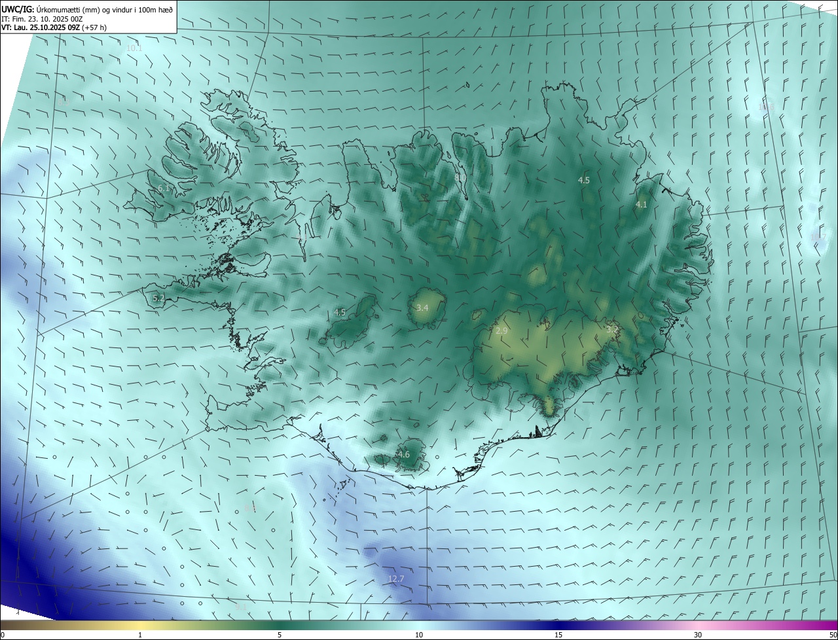Click the 10.6 value label
This screenshot has width=838, height=640.
766,107
